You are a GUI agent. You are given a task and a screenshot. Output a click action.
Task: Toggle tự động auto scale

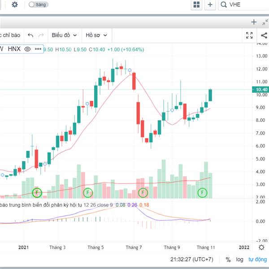pyautogui.click(x=258, y=260)
